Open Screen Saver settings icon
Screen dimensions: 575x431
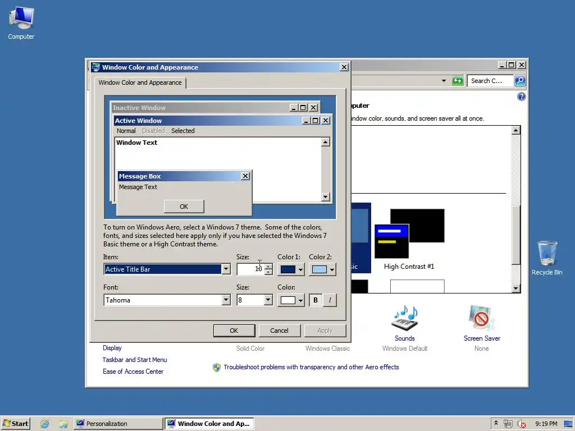coord(481,318)
